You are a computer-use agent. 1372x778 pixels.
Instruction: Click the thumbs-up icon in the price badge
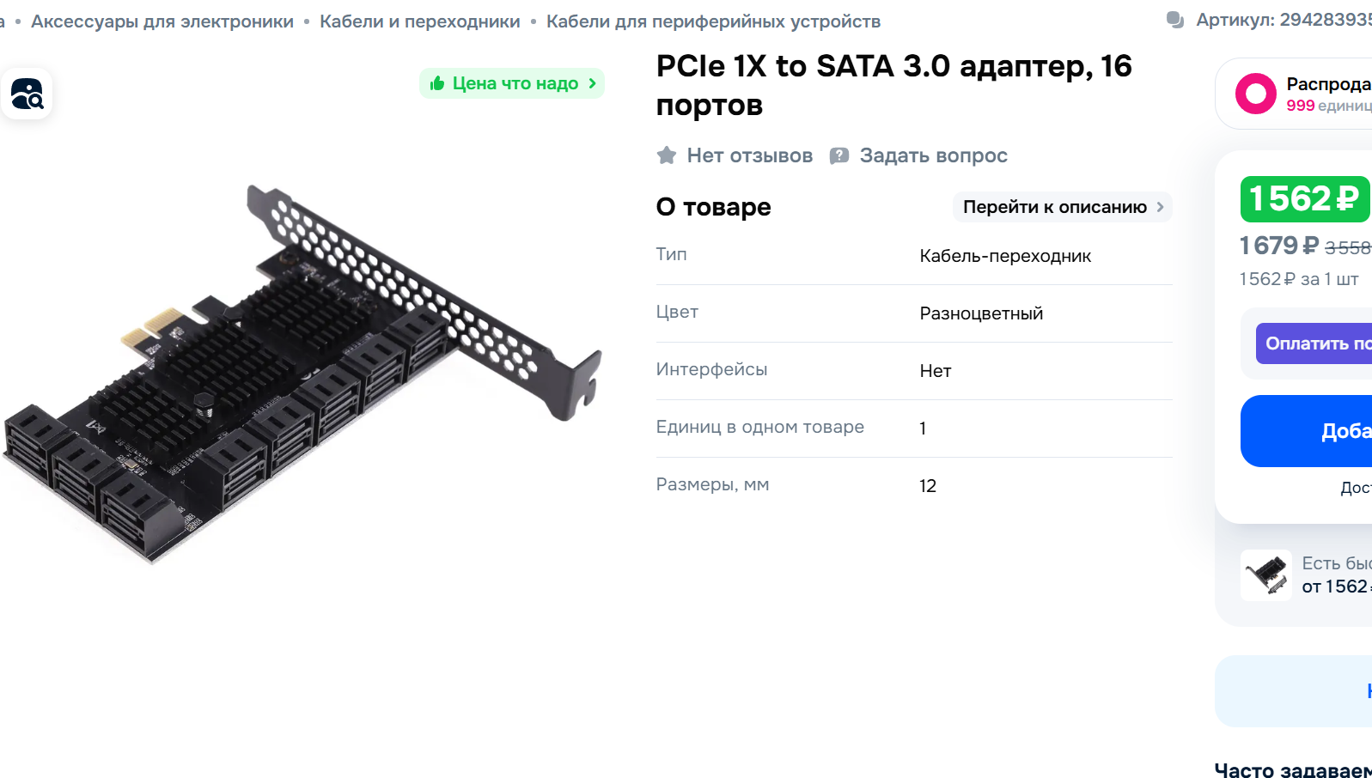pos(437,83)
